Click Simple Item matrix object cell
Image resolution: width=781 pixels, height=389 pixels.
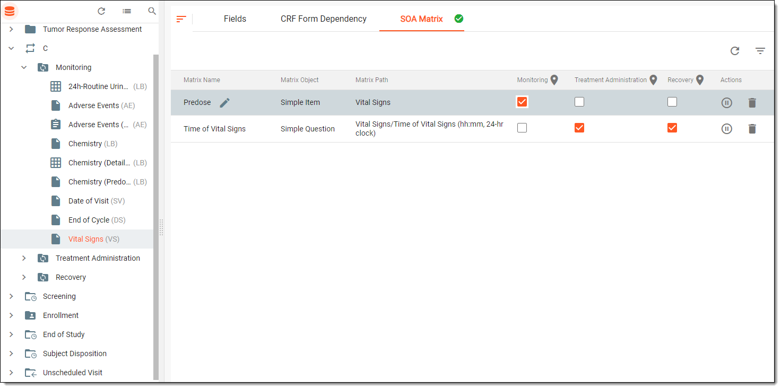click(x=300, y=102)
